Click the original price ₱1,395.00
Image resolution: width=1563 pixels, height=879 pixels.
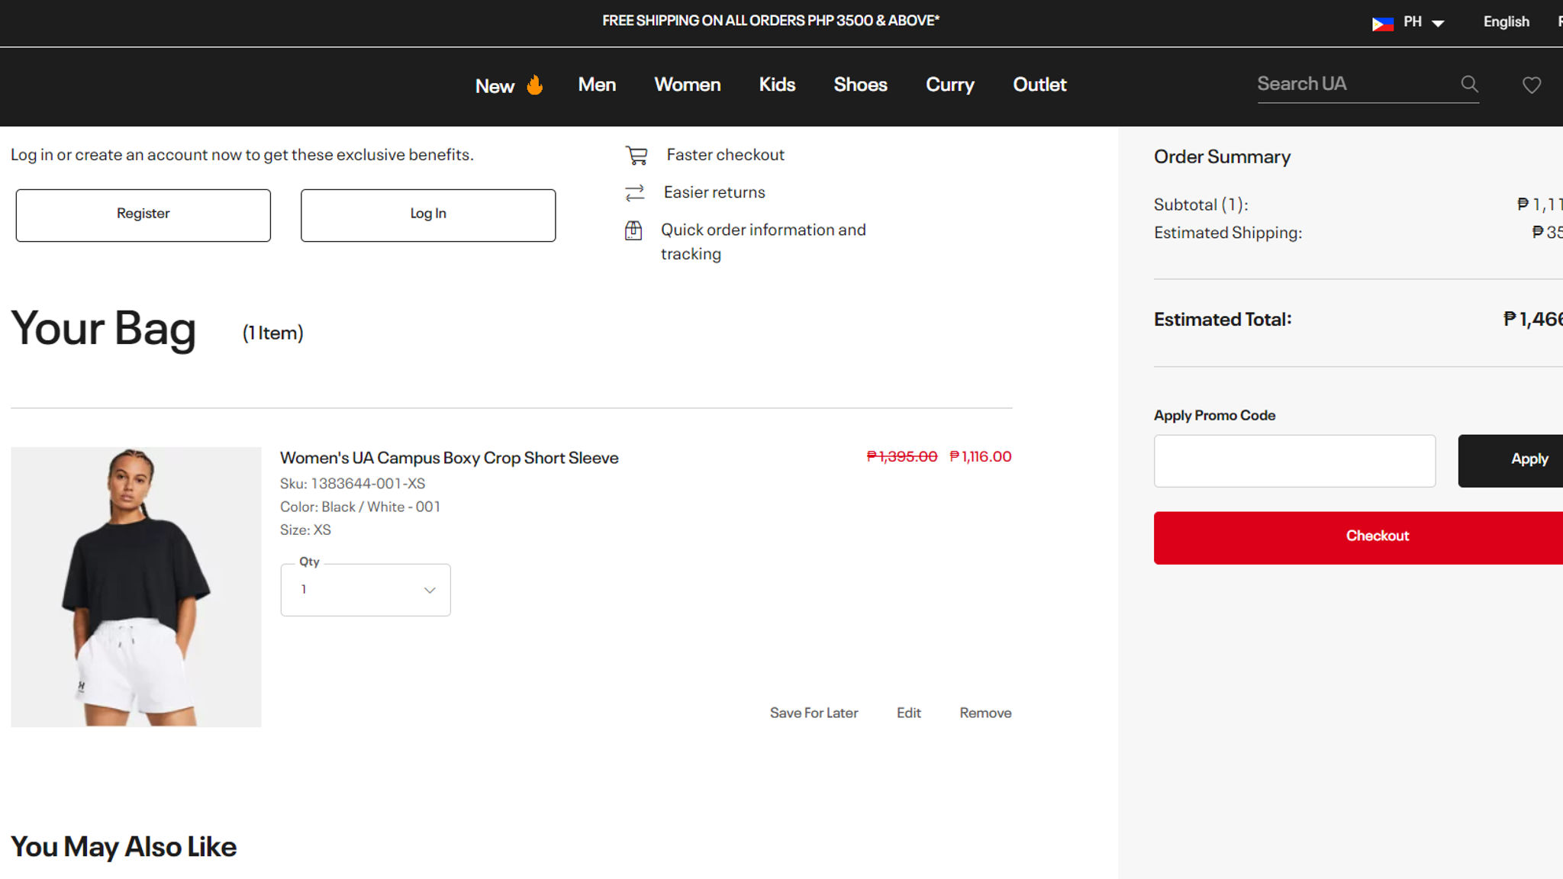pyautogui.click(x=902, y=456)
